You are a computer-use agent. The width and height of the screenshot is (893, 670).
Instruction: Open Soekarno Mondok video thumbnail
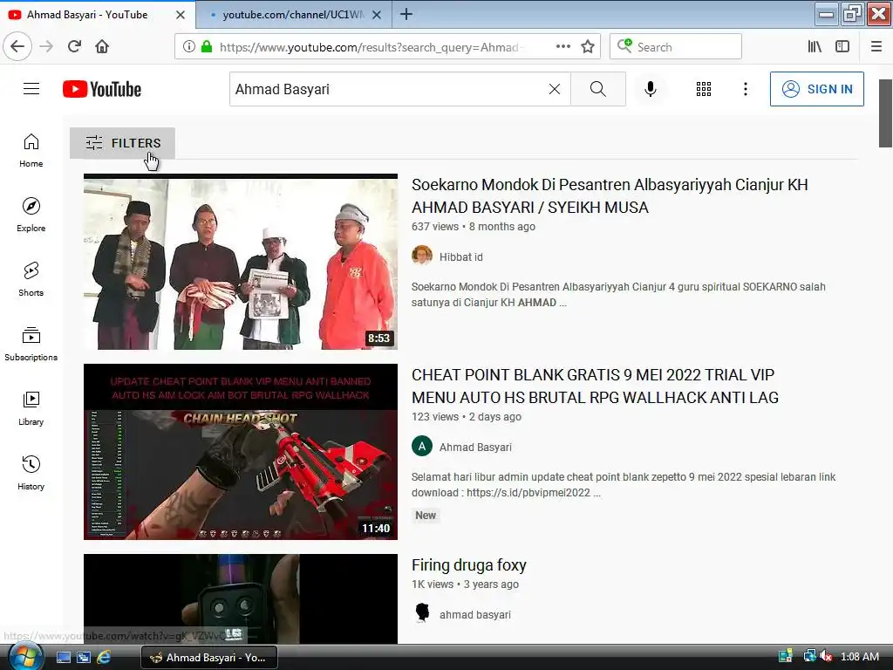click(241, 262)
